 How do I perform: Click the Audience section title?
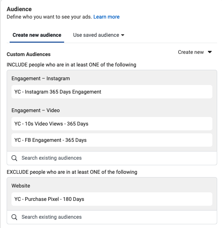pyautogui.click(x=19, y=9)
